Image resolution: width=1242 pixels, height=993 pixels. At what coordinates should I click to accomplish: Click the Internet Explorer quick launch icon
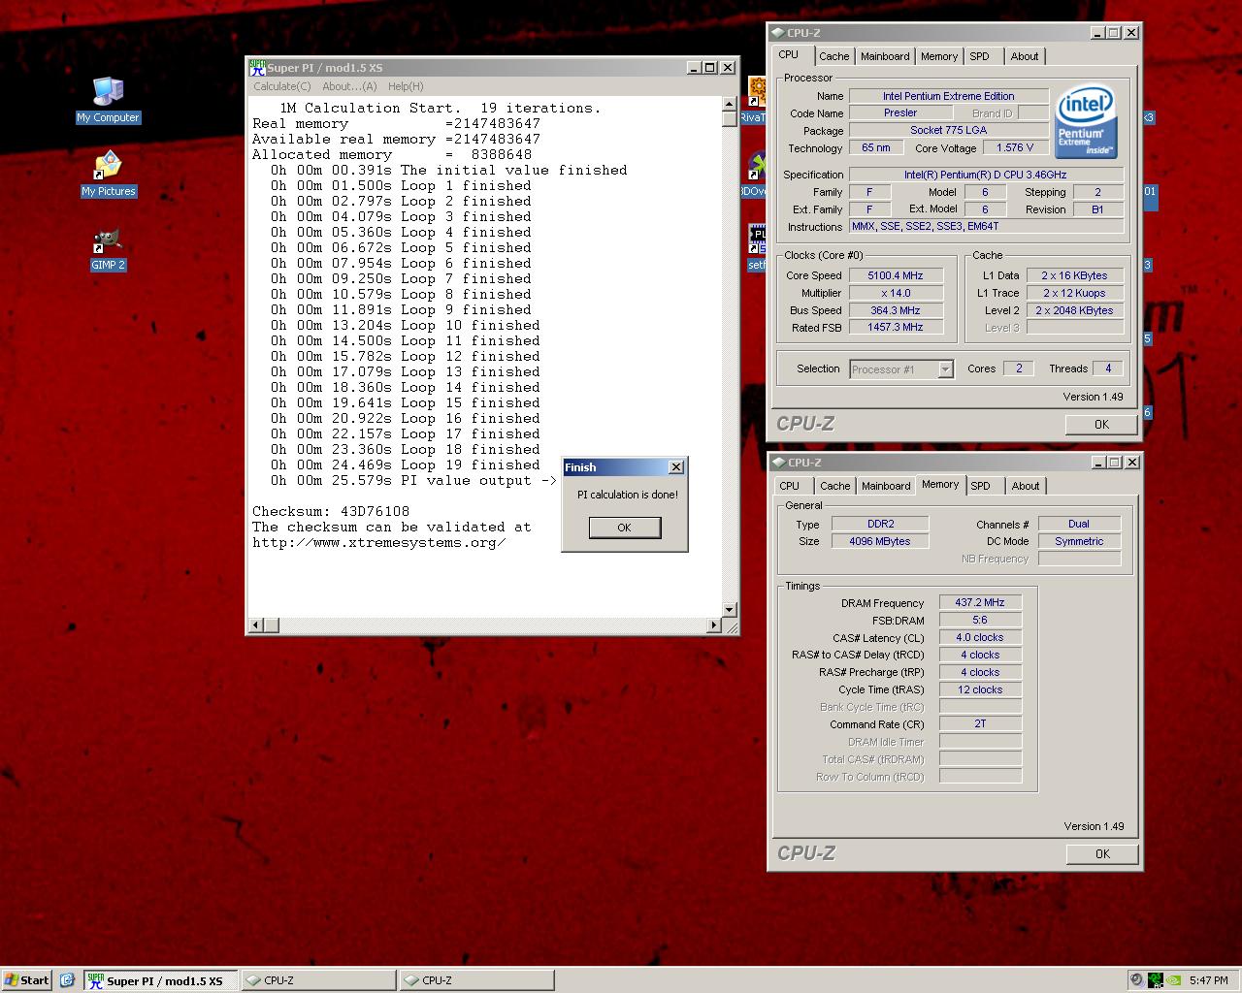pos(67,980)
